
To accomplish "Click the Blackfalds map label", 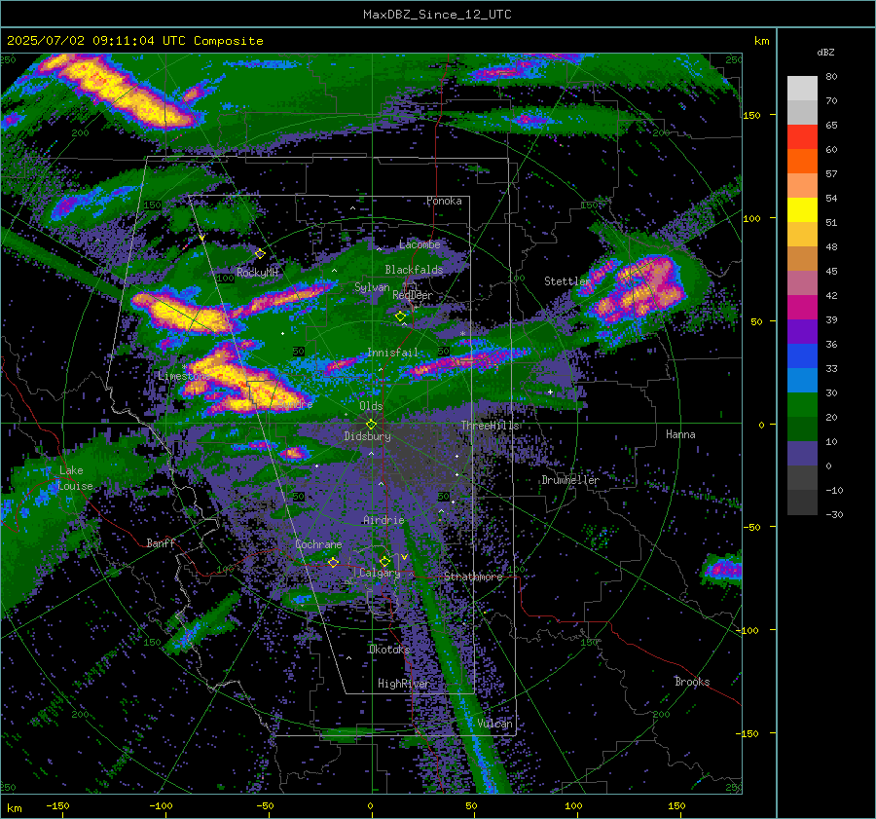I will pyautogui.click(x=414, y=270).
